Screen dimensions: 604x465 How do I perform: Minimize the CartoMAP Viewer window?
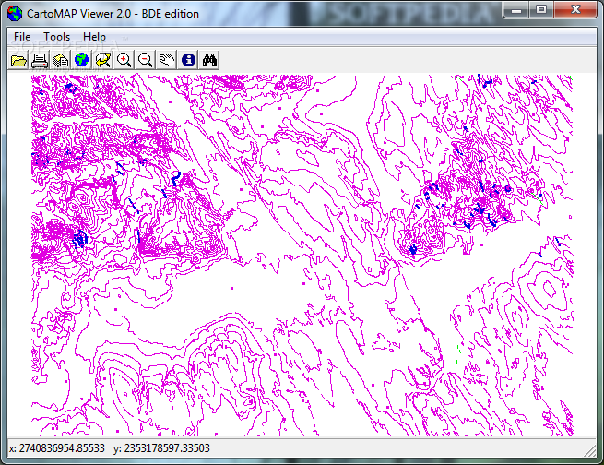[x=516, y=9]
